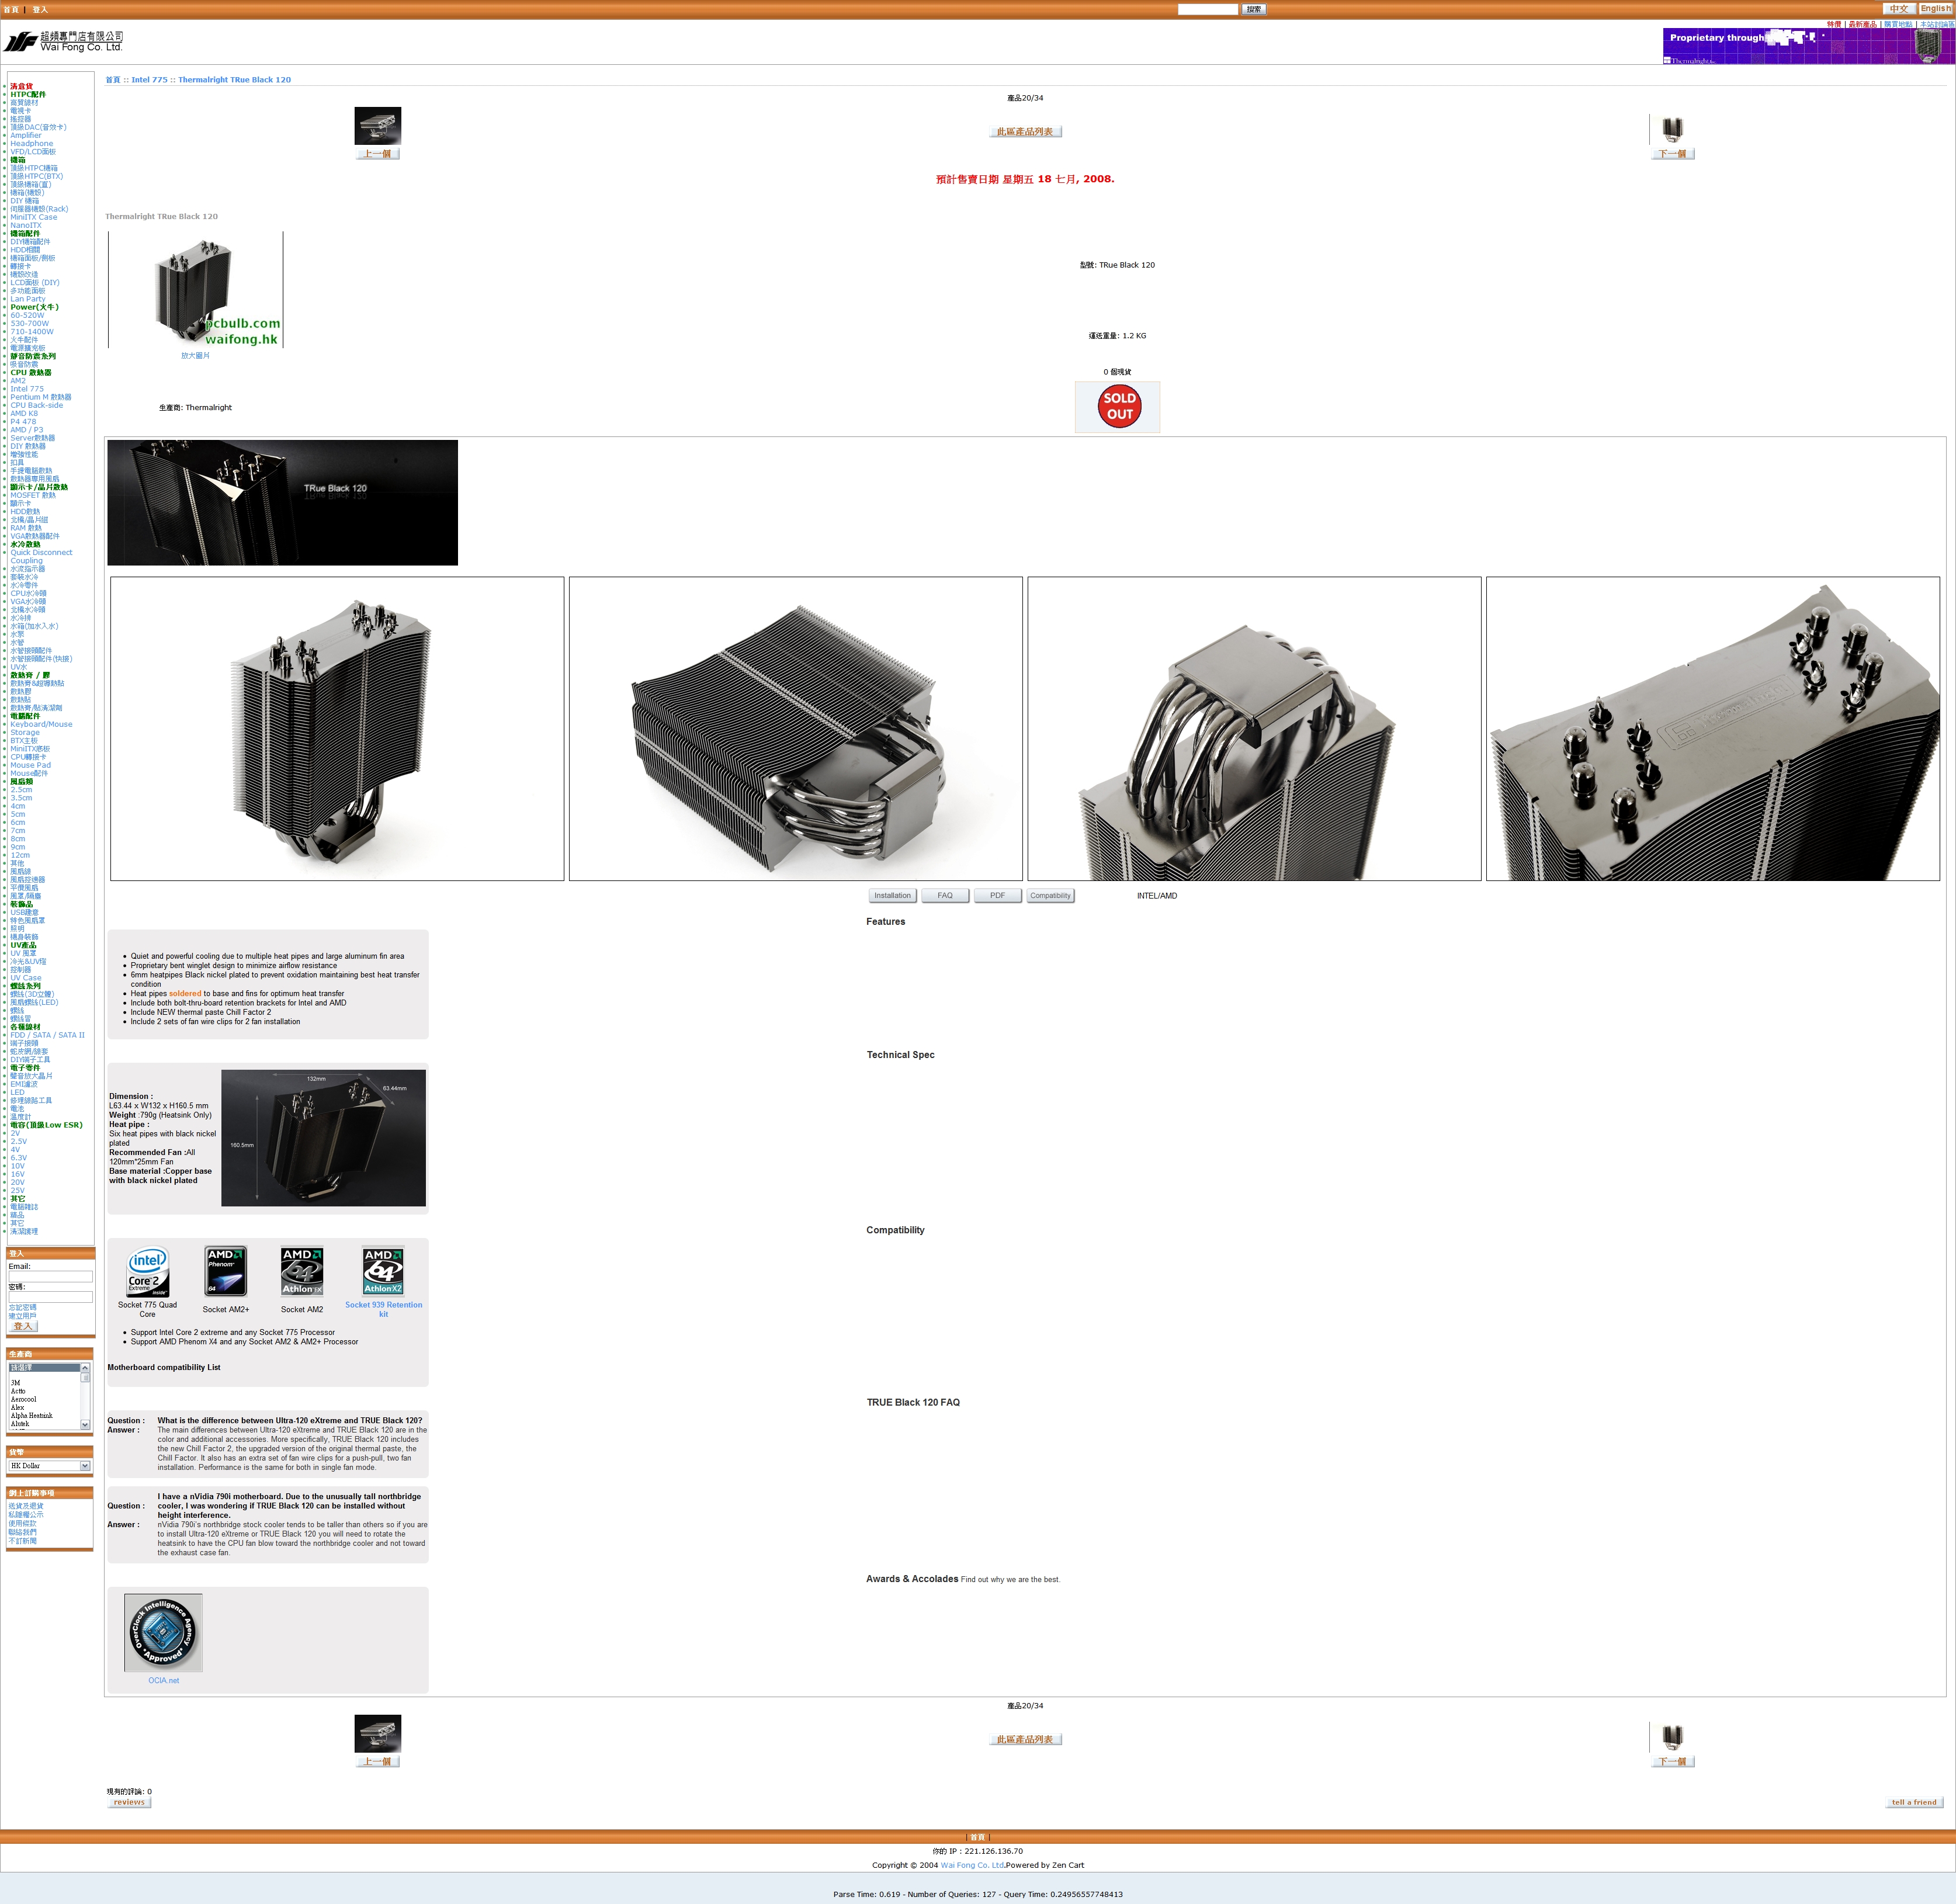Viewport: 1956px width, 1904px height.
Task: Switch to the FAQ tab
Action: [x=945, y=896]
